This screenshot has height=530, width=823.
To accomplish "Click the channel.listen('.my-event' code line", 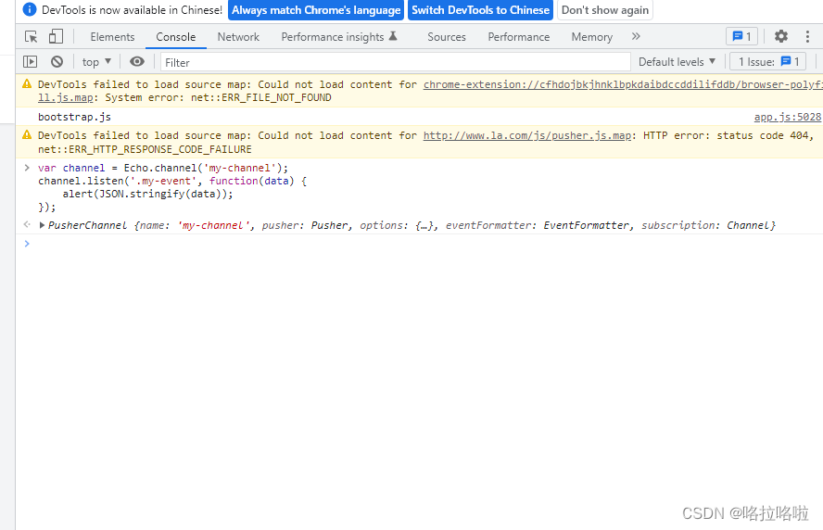I will pos(172,181).
